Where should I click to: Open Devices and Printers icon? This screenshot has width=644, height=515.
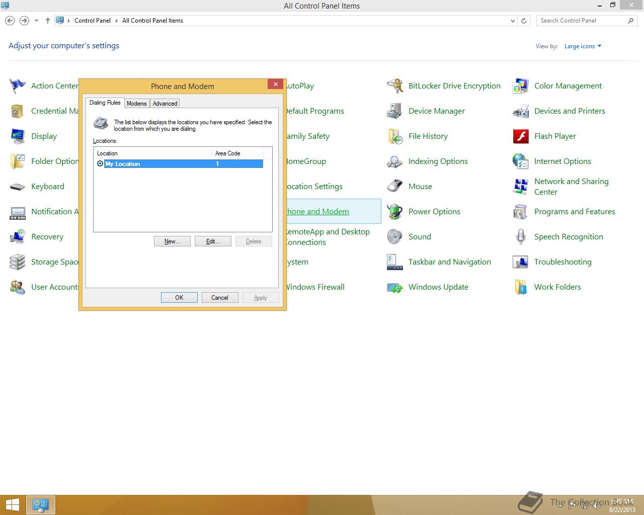[521, 111]
